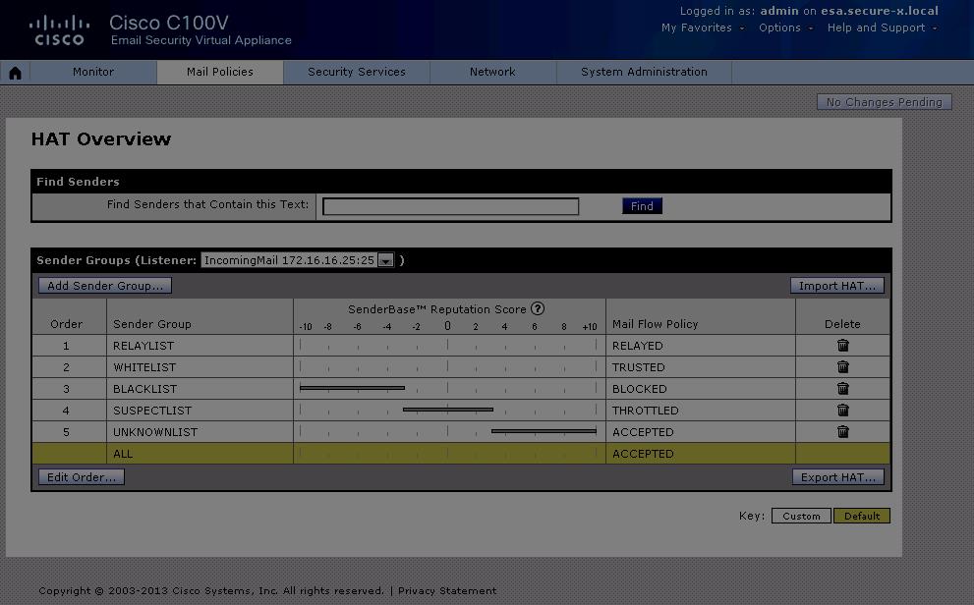Delete the SUSPECTLIST sender group
The image size is (974, 605).
[842, 411]
